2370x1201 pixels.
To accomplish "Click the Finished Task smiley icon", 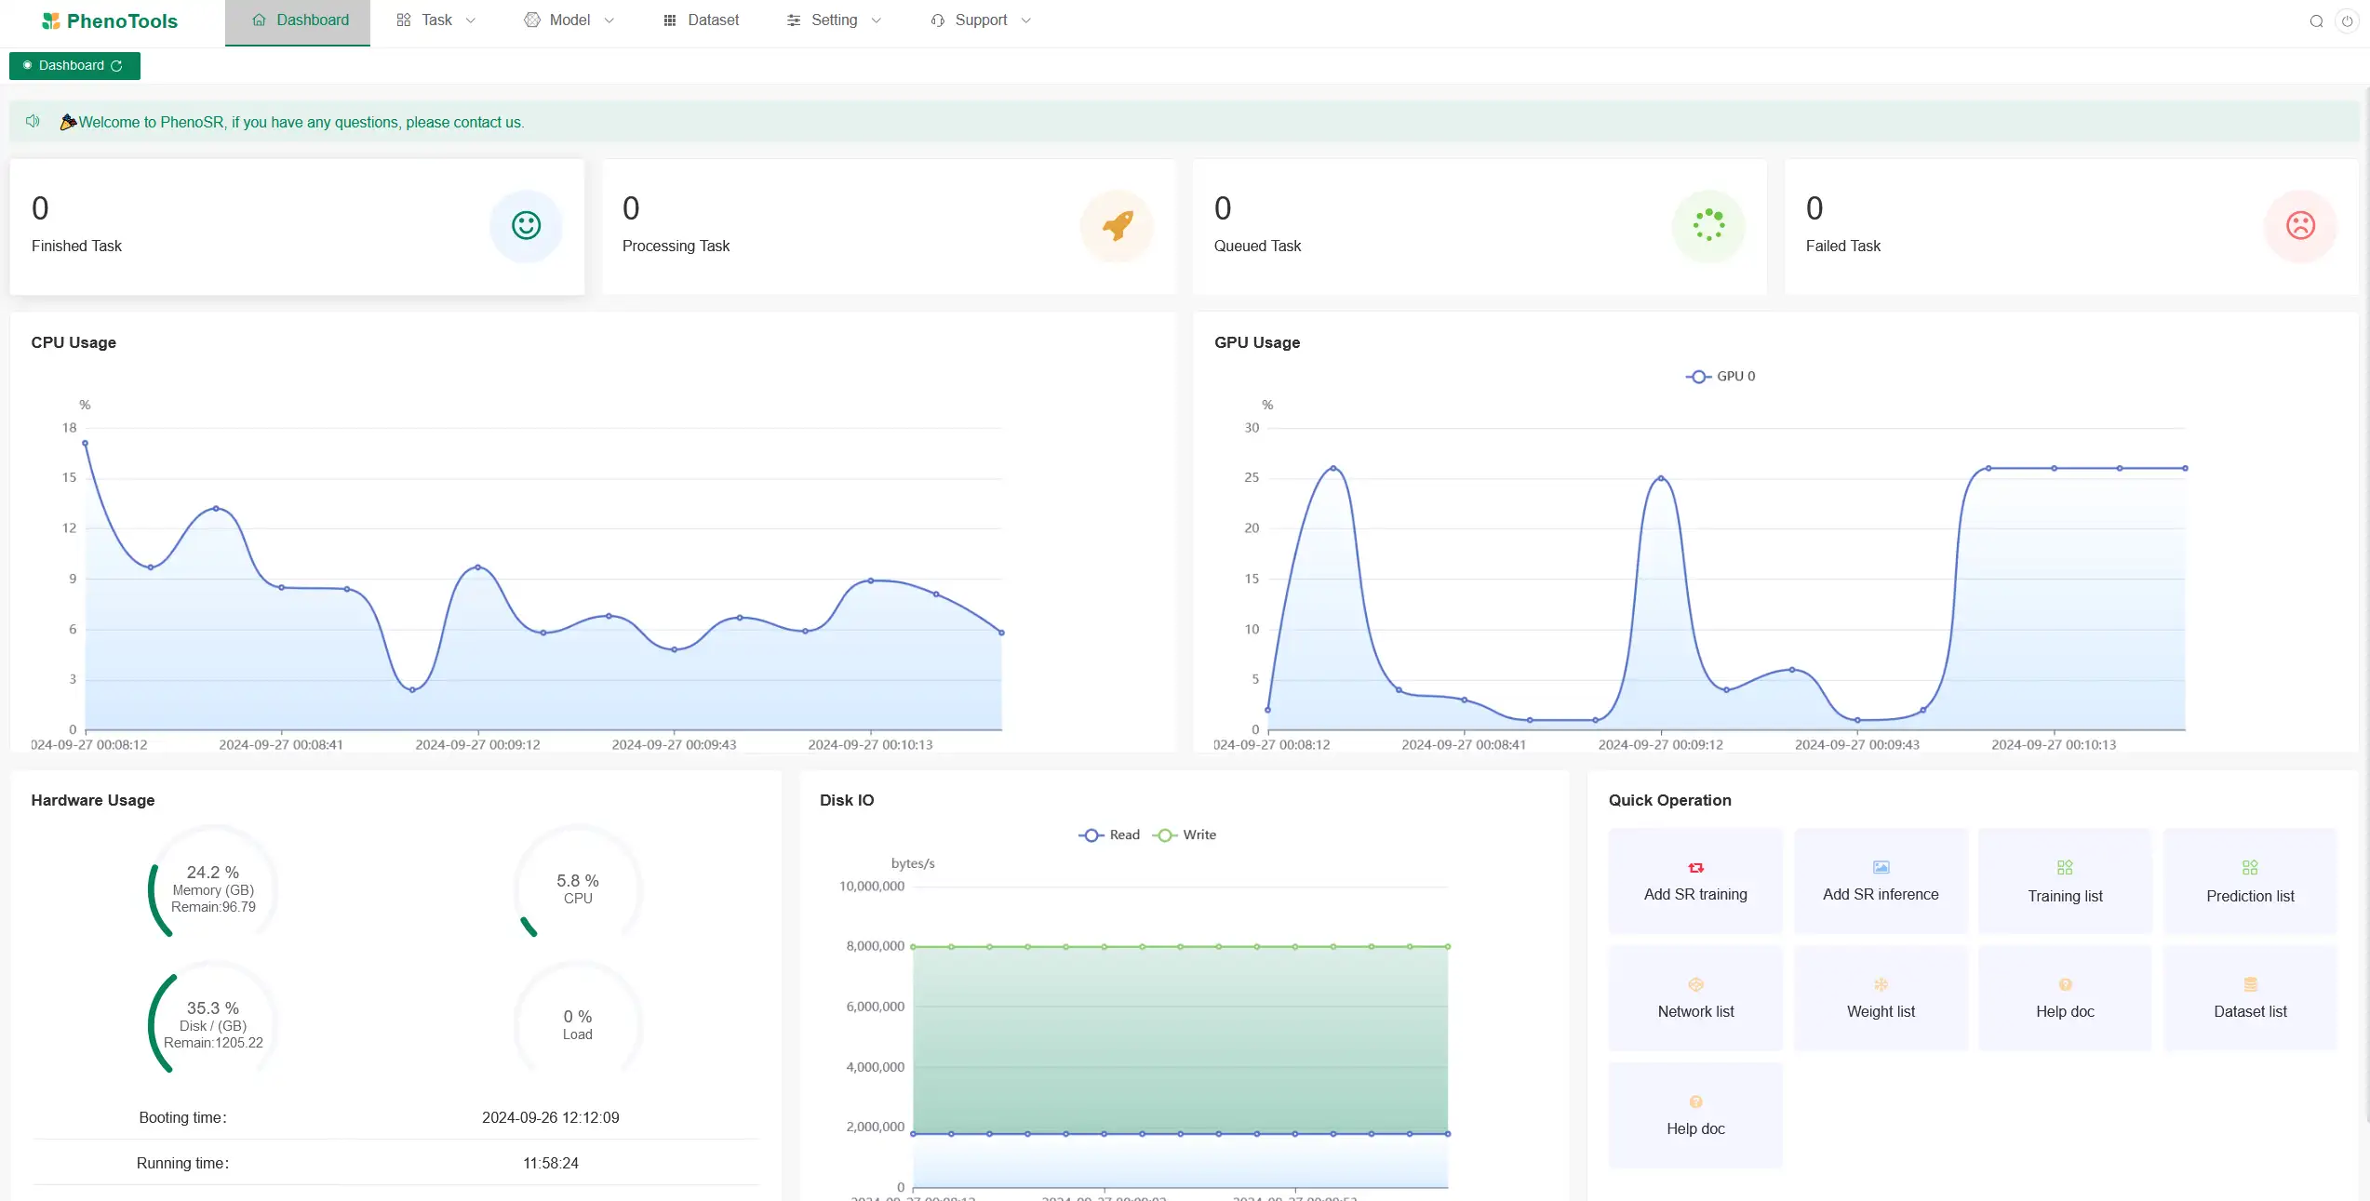I will click(x=526, y=225).
